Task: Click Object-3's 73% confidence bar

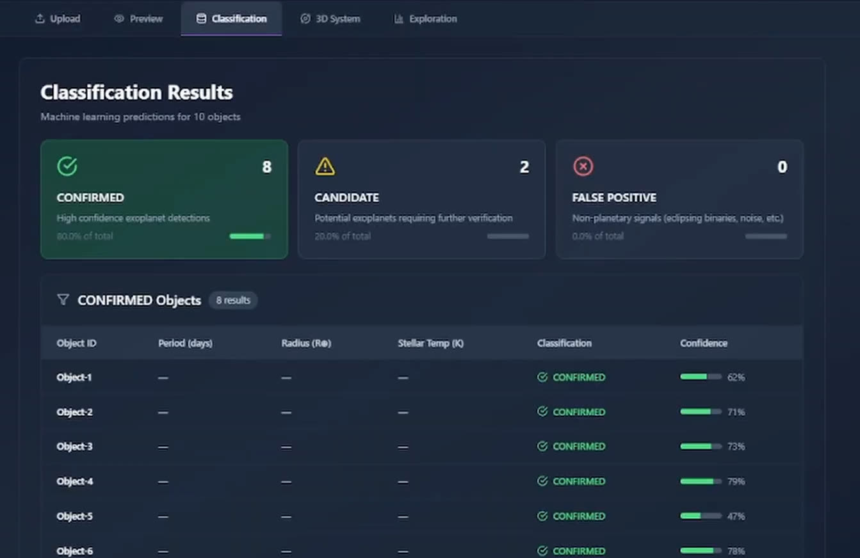Action: tap(701, 446)
